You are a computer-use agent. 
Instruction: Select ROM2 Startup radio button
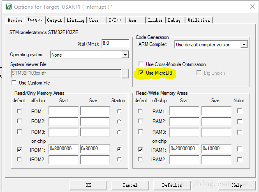(119, 121)
